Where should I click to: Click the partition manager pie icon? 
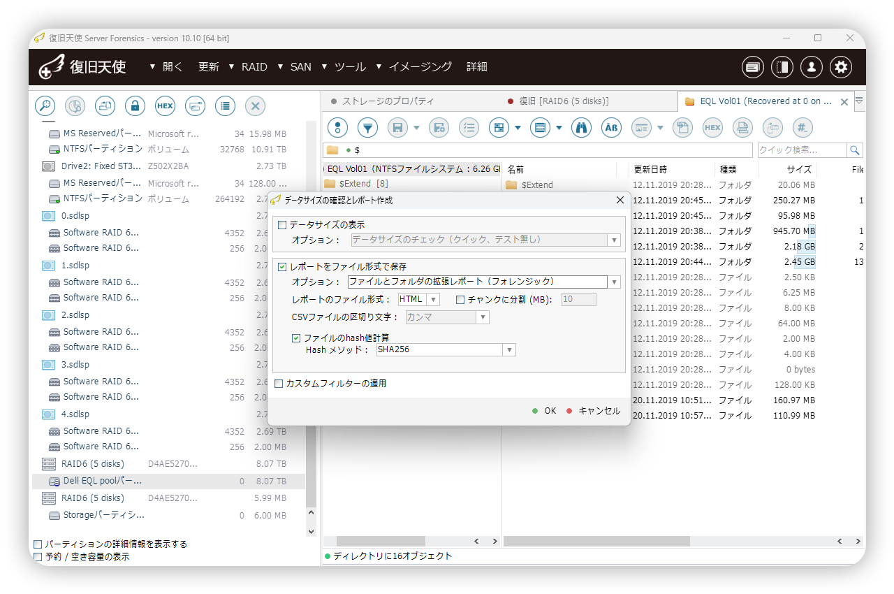75,106
